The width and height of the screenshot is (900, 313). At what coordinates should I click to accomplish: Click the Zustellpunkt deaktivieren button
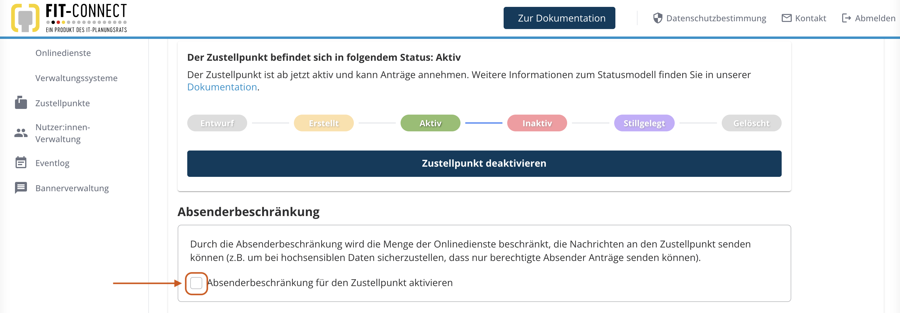click(484, 163)
